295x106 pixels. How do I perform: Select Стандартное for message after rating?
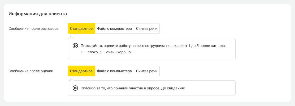point(81,71)
